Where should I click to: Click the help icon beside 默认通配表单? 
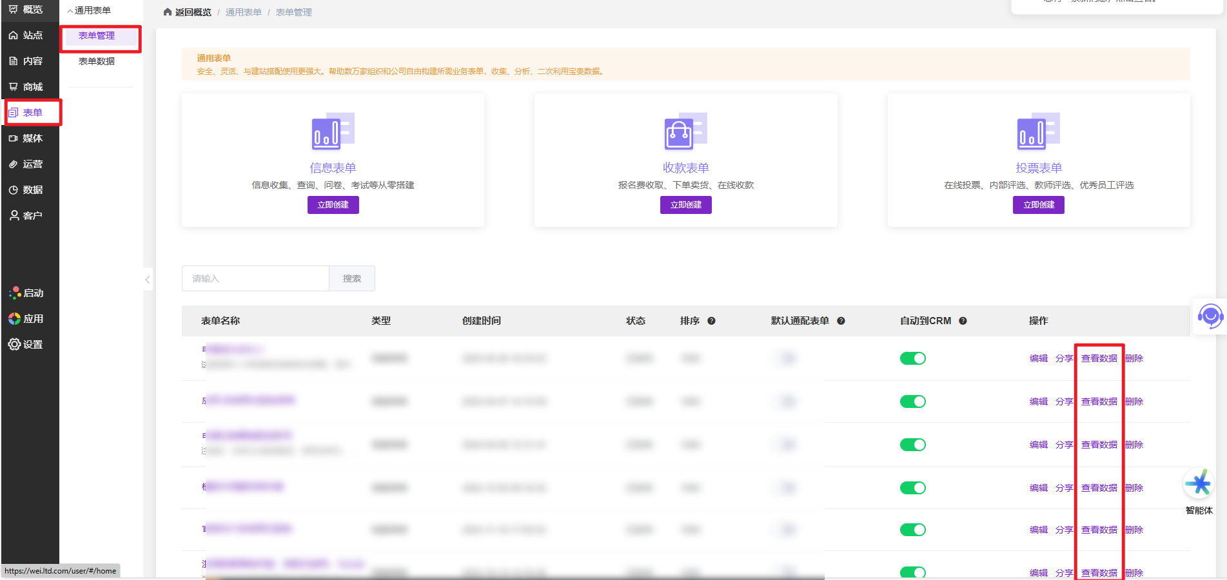[841, 321]
